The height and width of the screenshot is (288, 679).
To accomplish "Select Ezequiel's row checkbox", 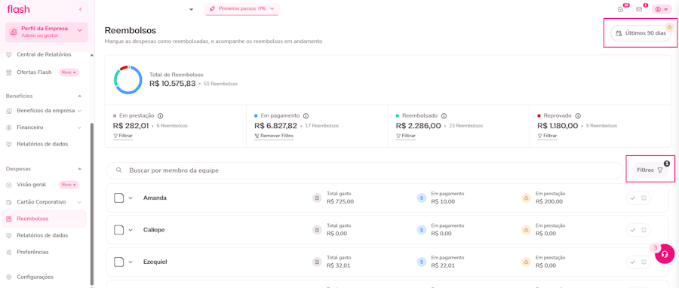I will pyautogui.click(x=119, y=262).
